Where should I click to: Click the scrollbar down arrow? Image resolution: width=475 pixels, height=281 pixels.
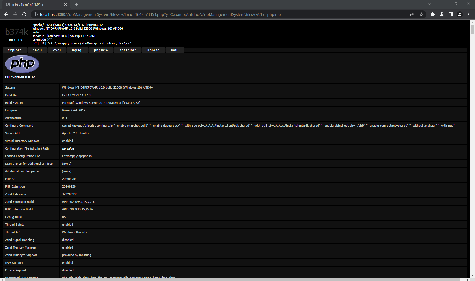pyautogui.click(x=472, y=275)
